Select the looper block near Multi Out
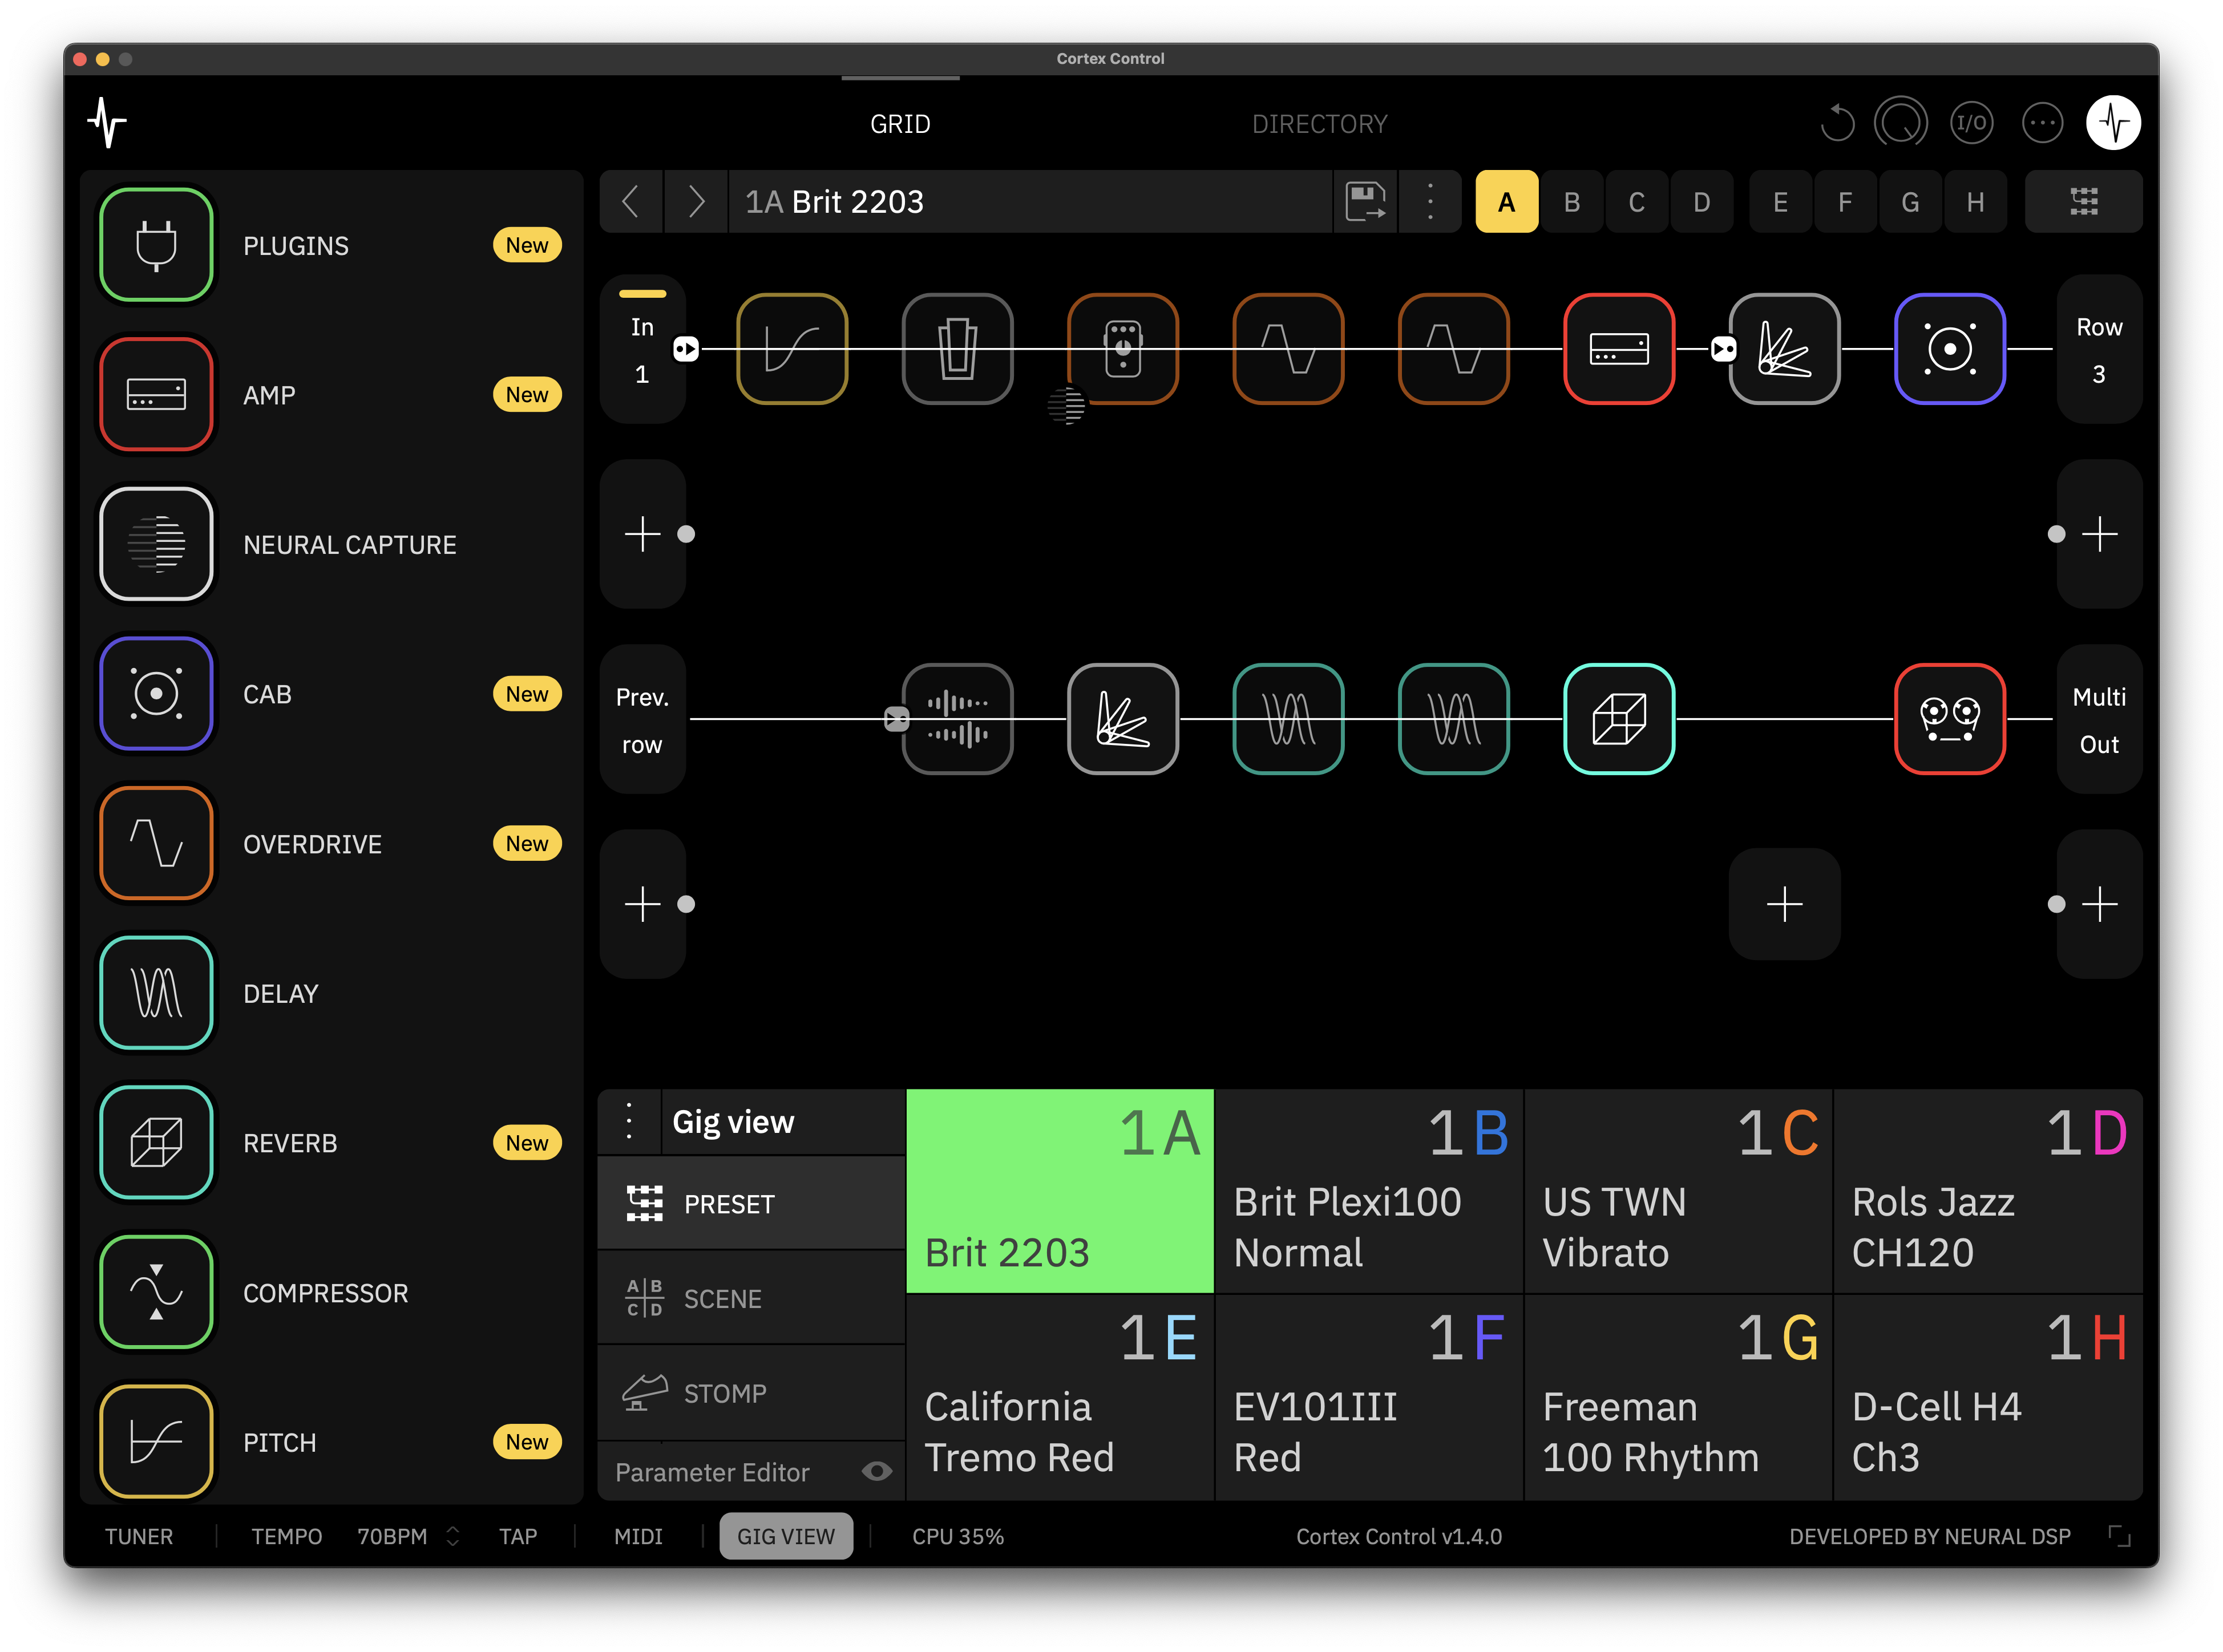 coord(1949,719)
